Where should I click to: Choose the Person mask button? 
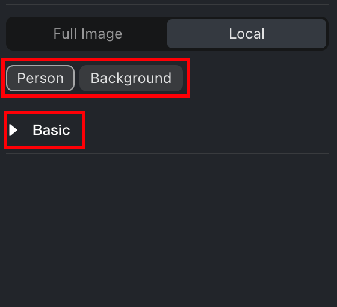pyautogui.click(x=40, y=78)
